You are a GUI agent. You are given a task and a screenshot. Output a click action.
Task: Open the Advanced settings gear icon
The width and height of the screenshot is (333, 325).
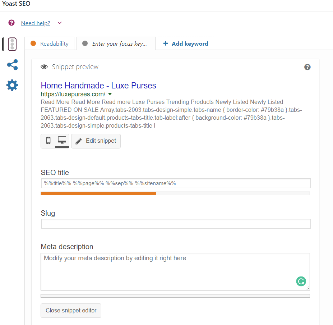pyautogui.click(x=12, y=86)
